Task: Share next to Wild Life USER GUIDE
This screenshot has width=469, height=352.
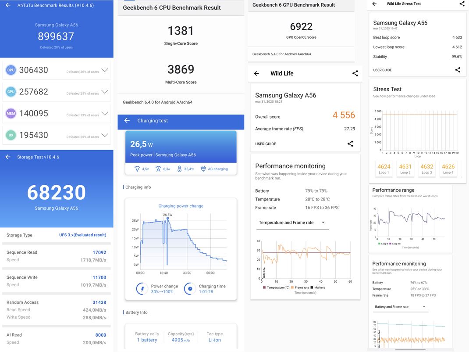Action: [x=350, y=144]
